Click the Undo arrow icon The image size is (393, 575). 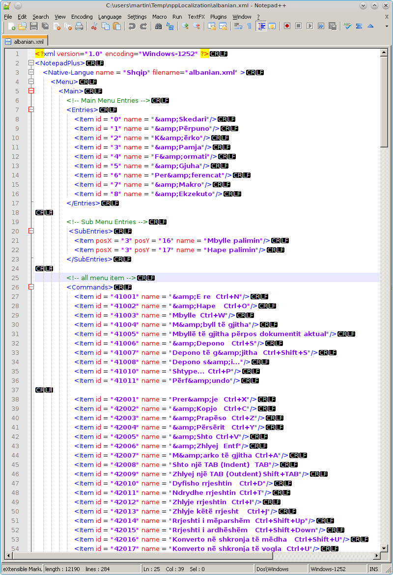pos(132,26)
